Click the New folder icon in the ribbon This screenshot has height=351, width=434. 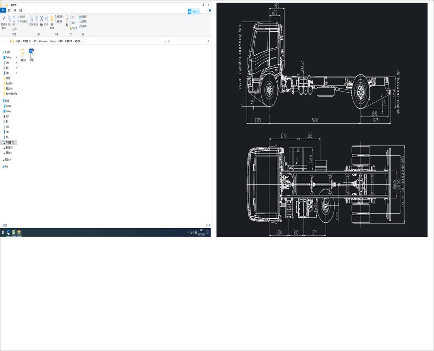point(52,19)
